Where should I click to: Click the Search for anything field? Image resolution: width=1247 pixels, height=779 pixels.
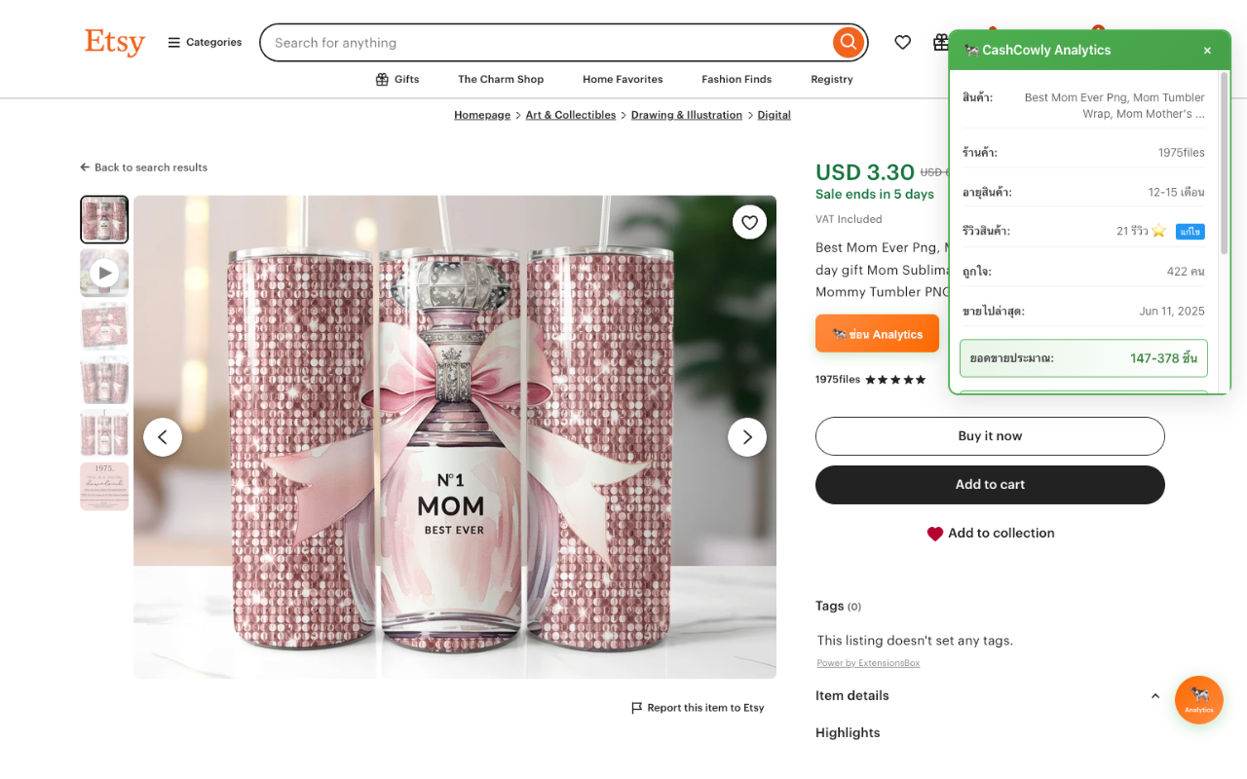pyautogui.click(x=546, y=43)
